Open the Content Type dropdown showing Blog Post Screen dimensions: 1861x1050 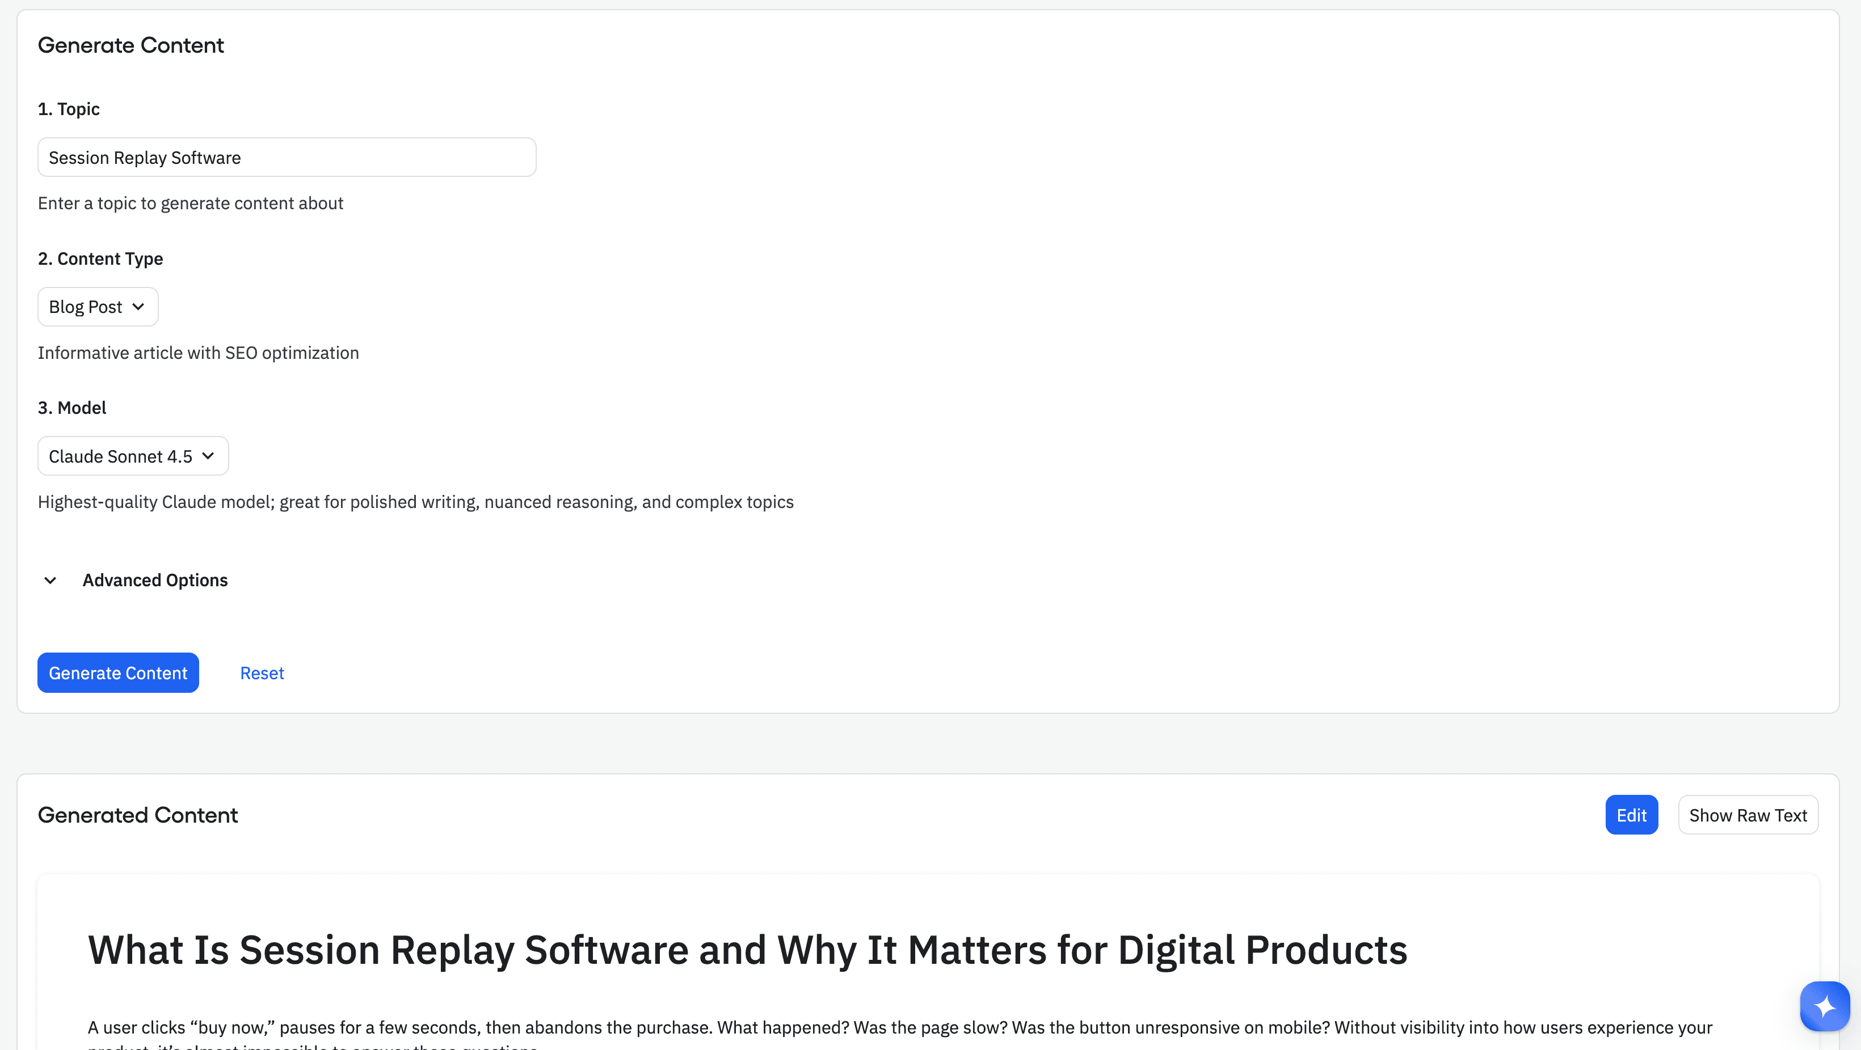point(98,307)
